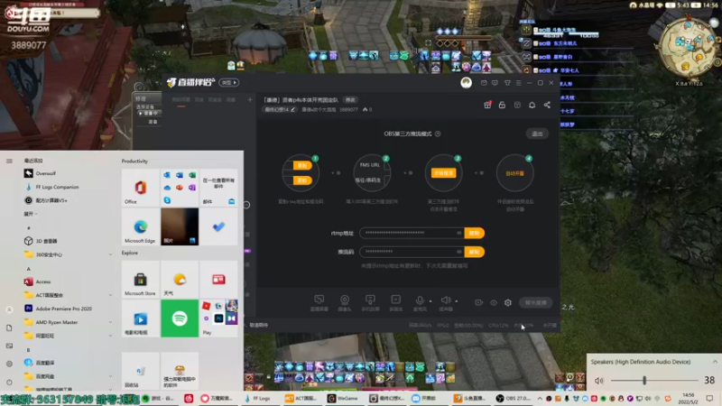Open the Microsoft Edge tile
Image resolution: width=722 pixels, height=406 pixels.
pos(140,226)
